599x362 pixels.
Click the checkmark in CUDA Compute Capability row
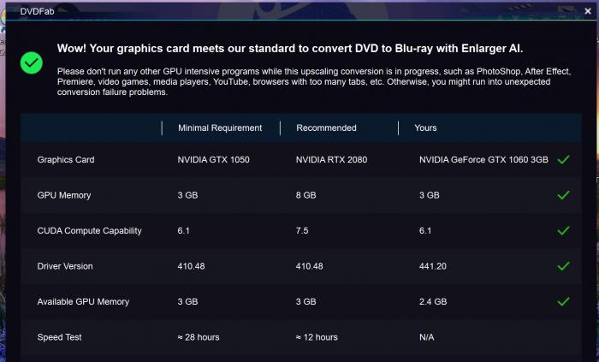pos(563,231)
